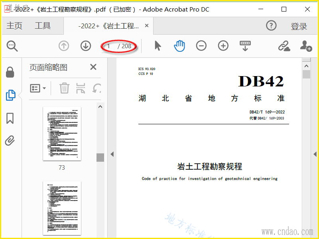Activate the hand pan tool

click(179, 46)
